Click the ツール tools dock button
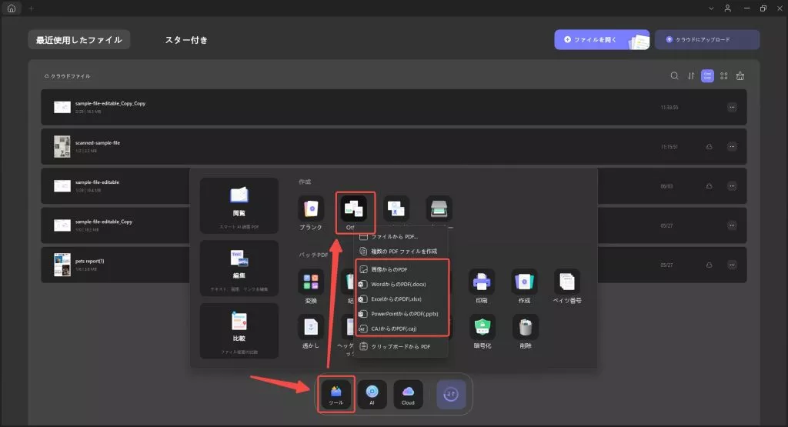The height and width of the screenshot is (427, 788). pos(336,395)
